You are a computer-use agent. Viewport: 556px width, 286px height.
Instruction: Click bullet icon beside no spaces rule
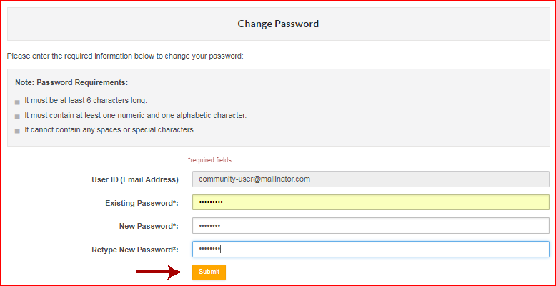coord(18,131)
